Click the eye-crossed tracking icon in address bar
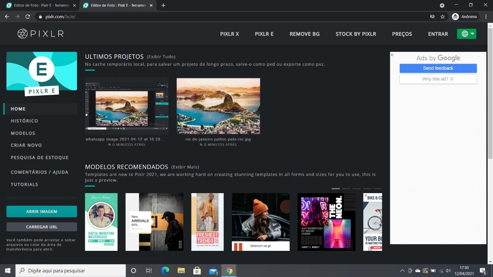 point(432,17)
